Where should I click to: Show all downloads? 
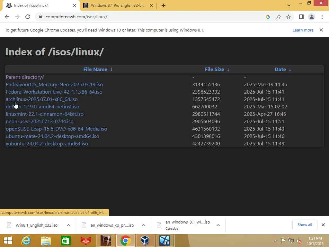coord(305,225)
